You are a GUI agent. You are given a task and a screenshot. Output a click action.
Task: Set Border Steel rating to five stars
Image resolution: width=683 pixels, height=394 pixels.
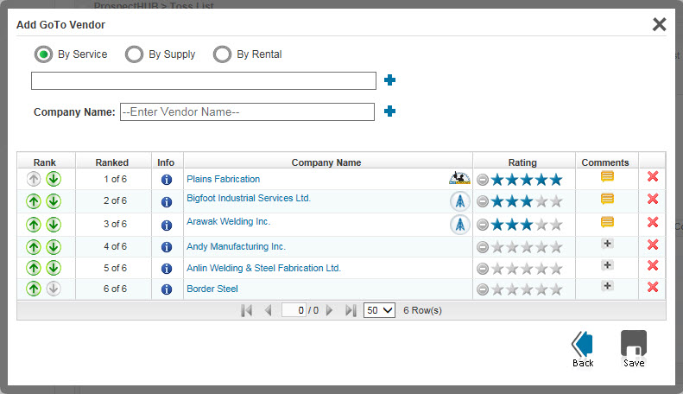pyautogui.click(x=555, y=289)
